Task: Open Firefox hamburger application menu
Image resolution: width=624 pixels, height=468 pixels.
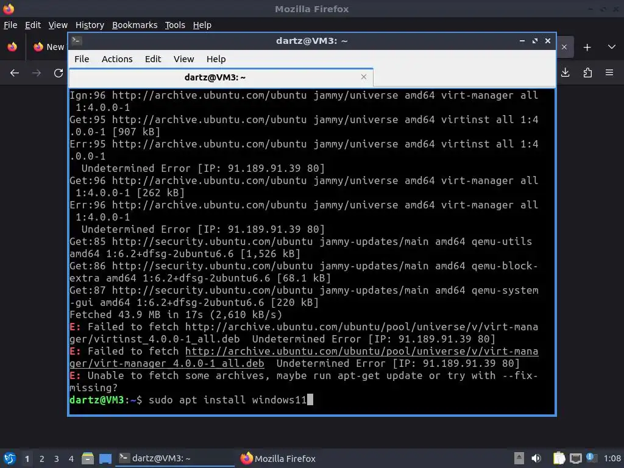Action: (x=609, y=73)
